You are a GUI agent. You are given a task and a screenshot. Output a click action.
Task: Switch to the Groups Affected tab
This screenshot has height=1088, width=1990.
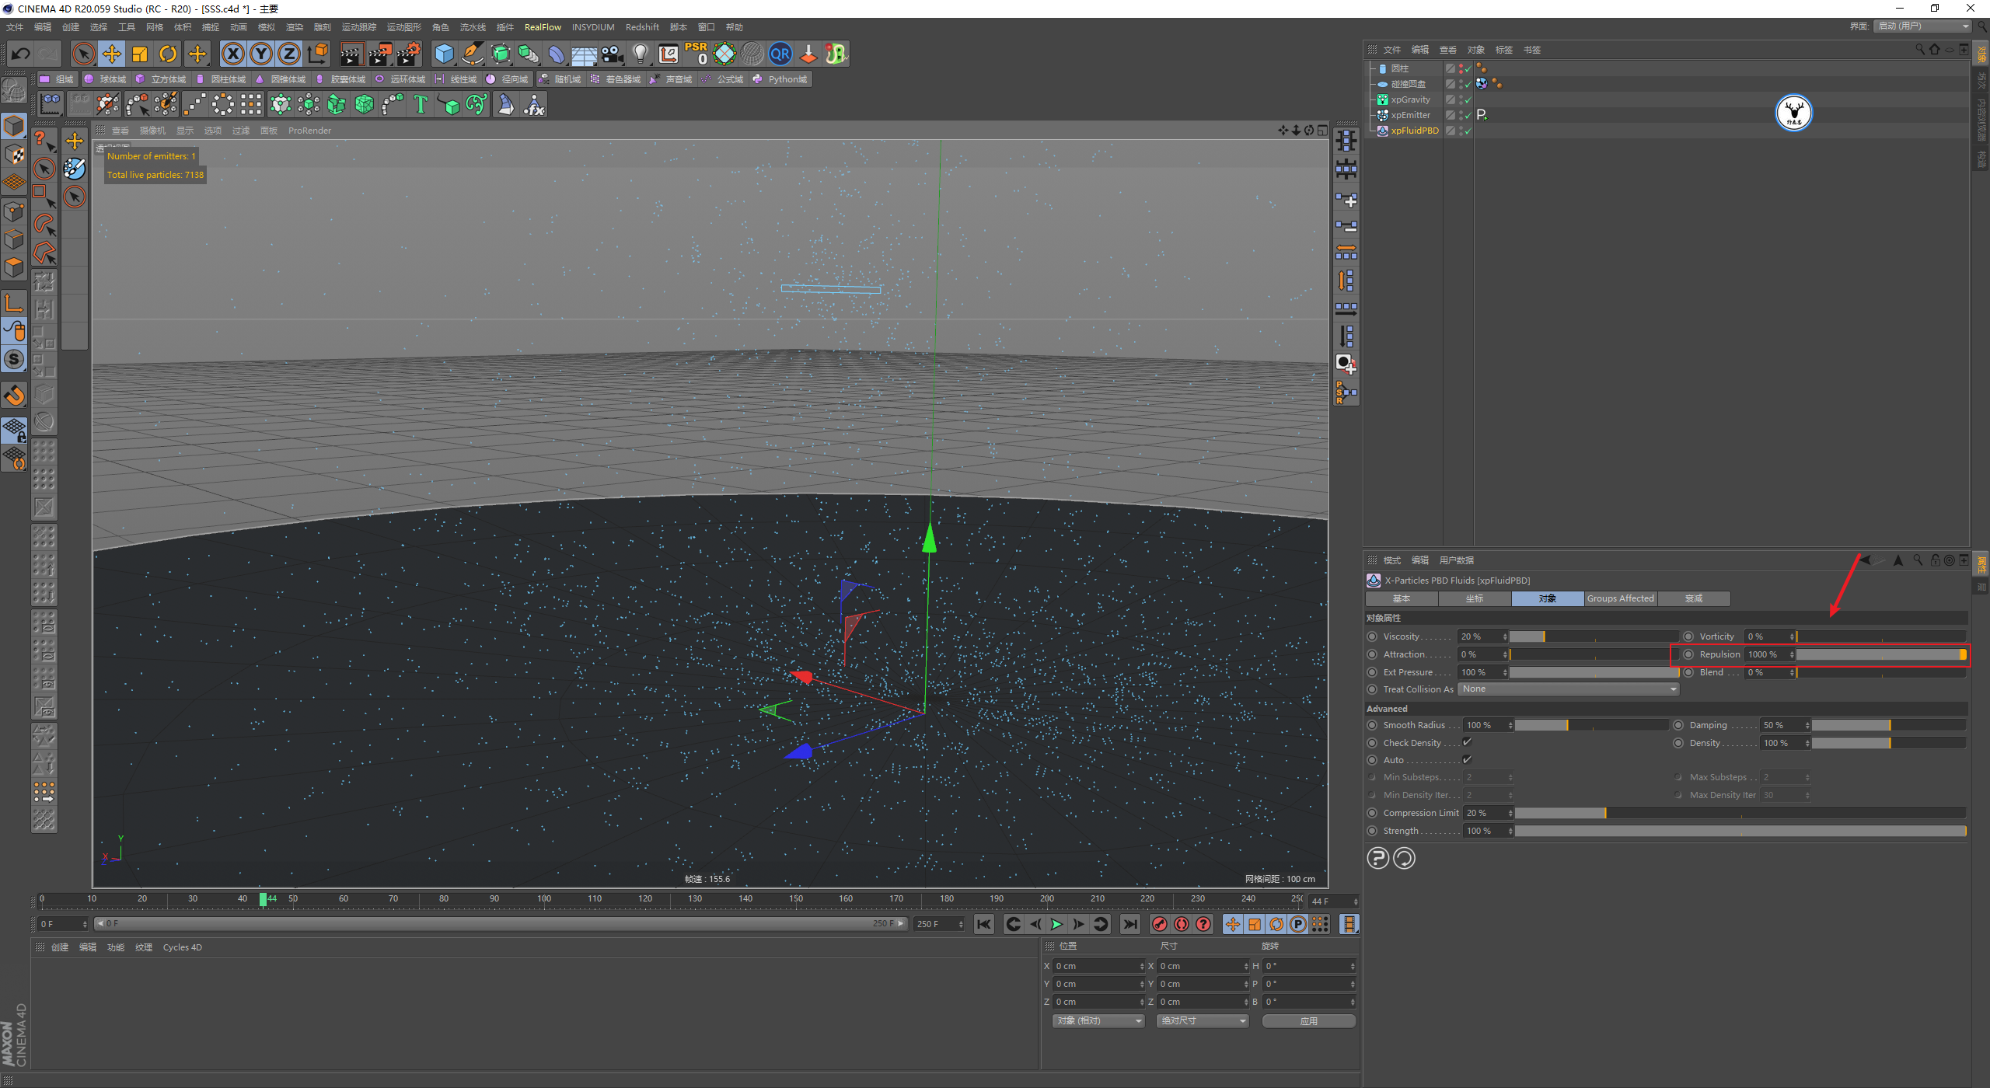click(1620, 598)
